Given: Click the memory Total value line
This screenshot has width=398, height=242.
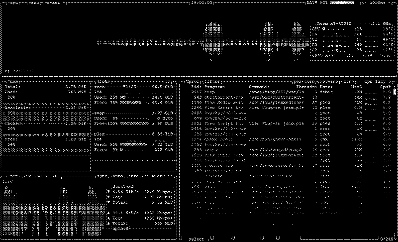Looking at the screenshot, I should [x=46, y=87].
